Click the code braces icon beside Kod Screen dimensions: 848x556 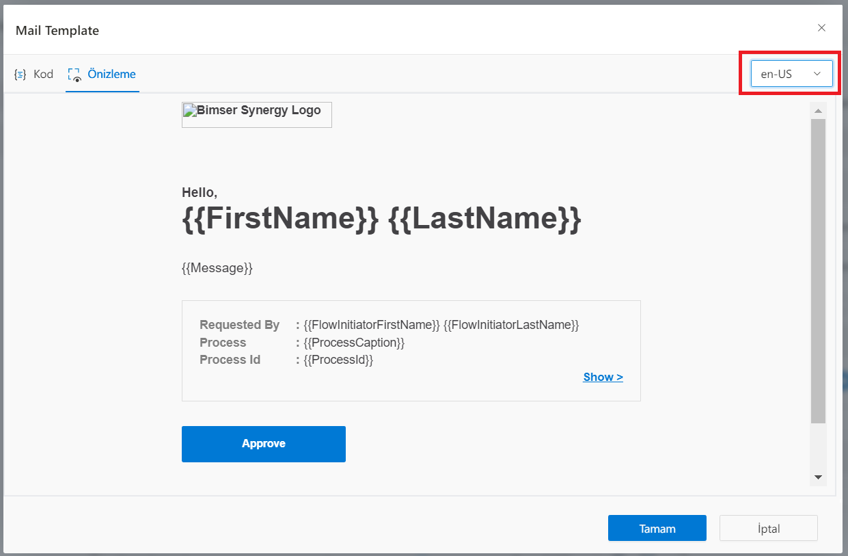(x=20, y=75)
